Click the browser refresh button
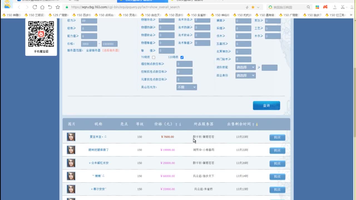The image size is (356, 200). point(35,7)
